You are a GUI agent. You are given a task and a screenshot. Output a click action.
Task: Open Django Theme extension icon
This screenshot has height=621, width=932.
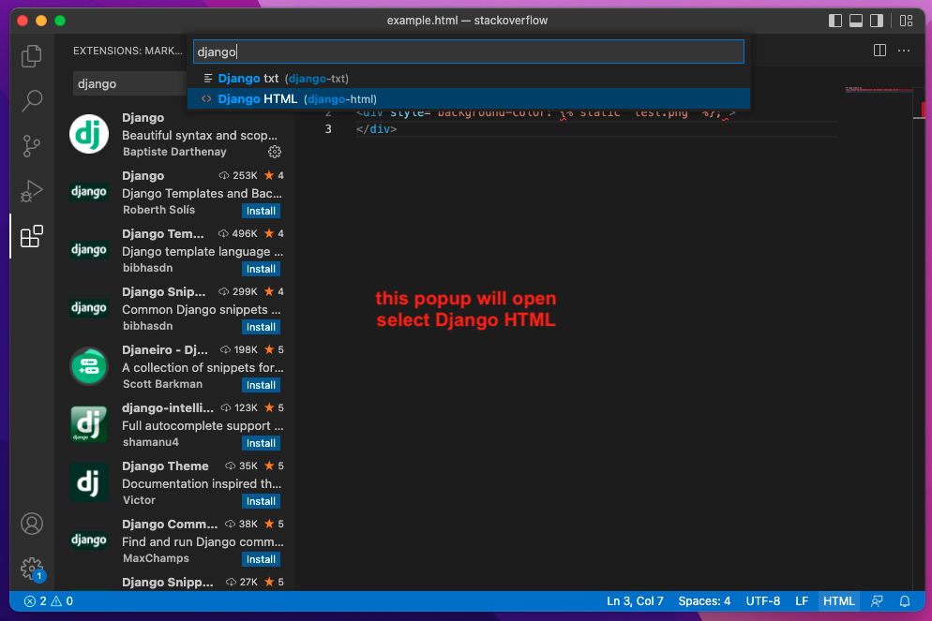[x=89, y=482]
